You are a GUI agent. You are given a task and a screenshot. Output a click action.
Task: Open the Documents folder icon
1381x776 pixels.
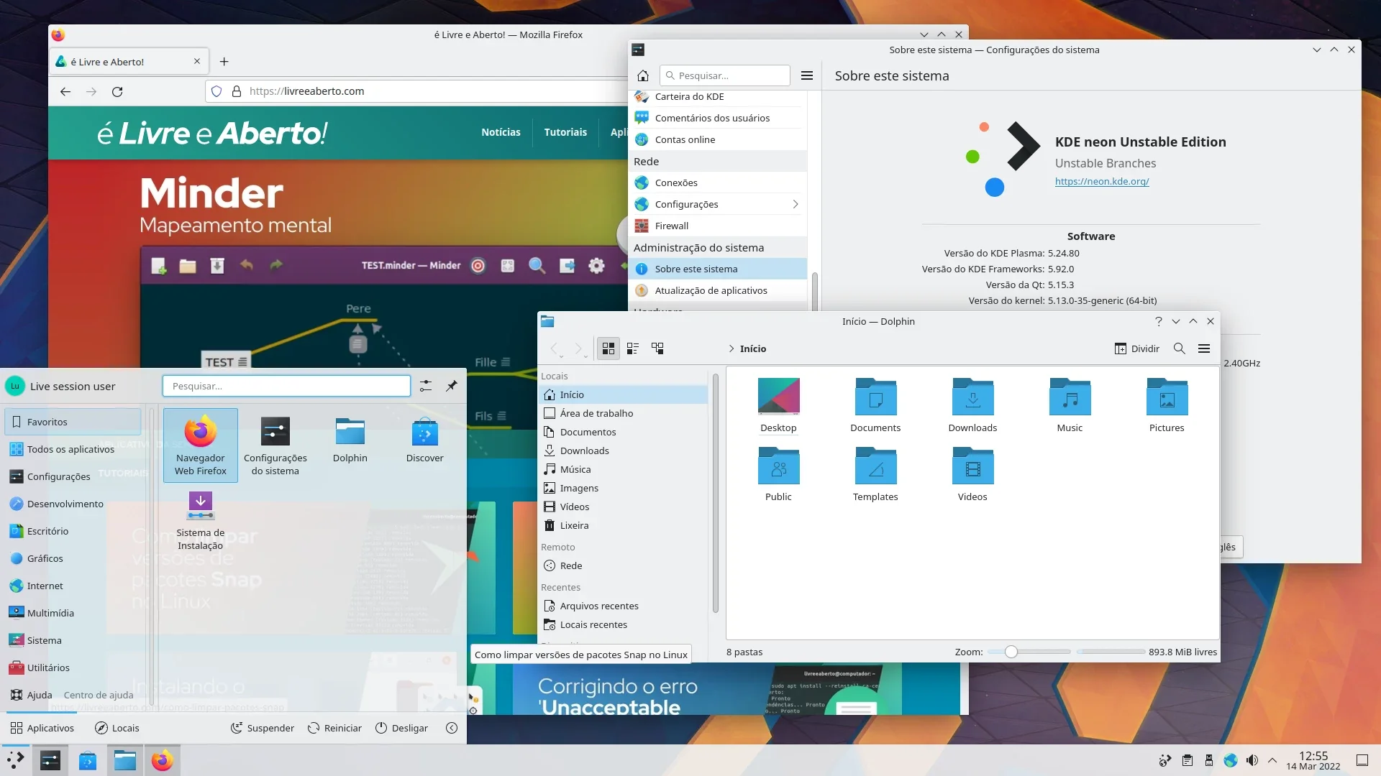pyautogui.click(x=875, y=405)
